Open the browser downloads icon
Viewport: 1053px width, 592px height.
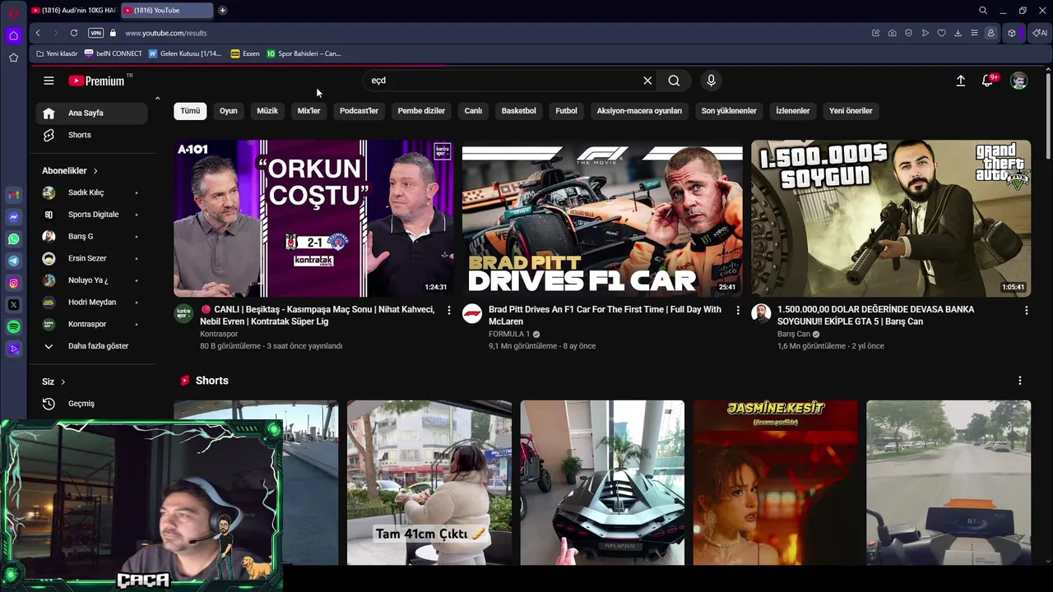(x=958, y=33)
